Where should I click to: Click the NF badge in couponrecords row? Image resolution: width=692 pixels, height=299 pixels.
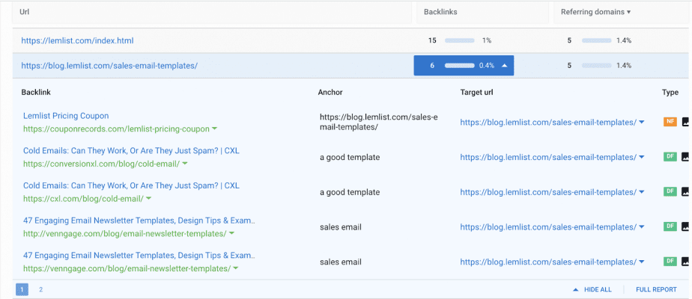pyautogui.click(x=670, y=122)
